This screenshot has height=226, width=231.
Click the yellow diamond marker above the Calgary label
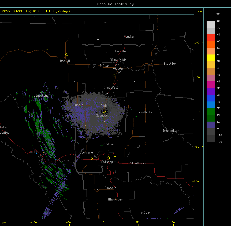point(109,158)
